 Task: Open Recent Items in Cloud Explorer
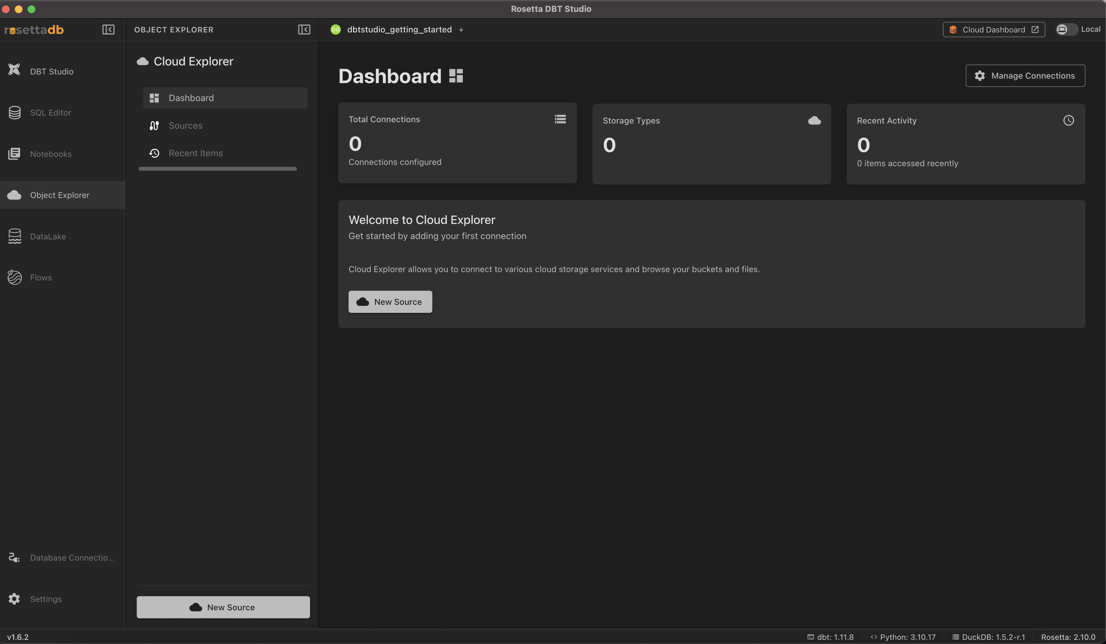[225, 153]
